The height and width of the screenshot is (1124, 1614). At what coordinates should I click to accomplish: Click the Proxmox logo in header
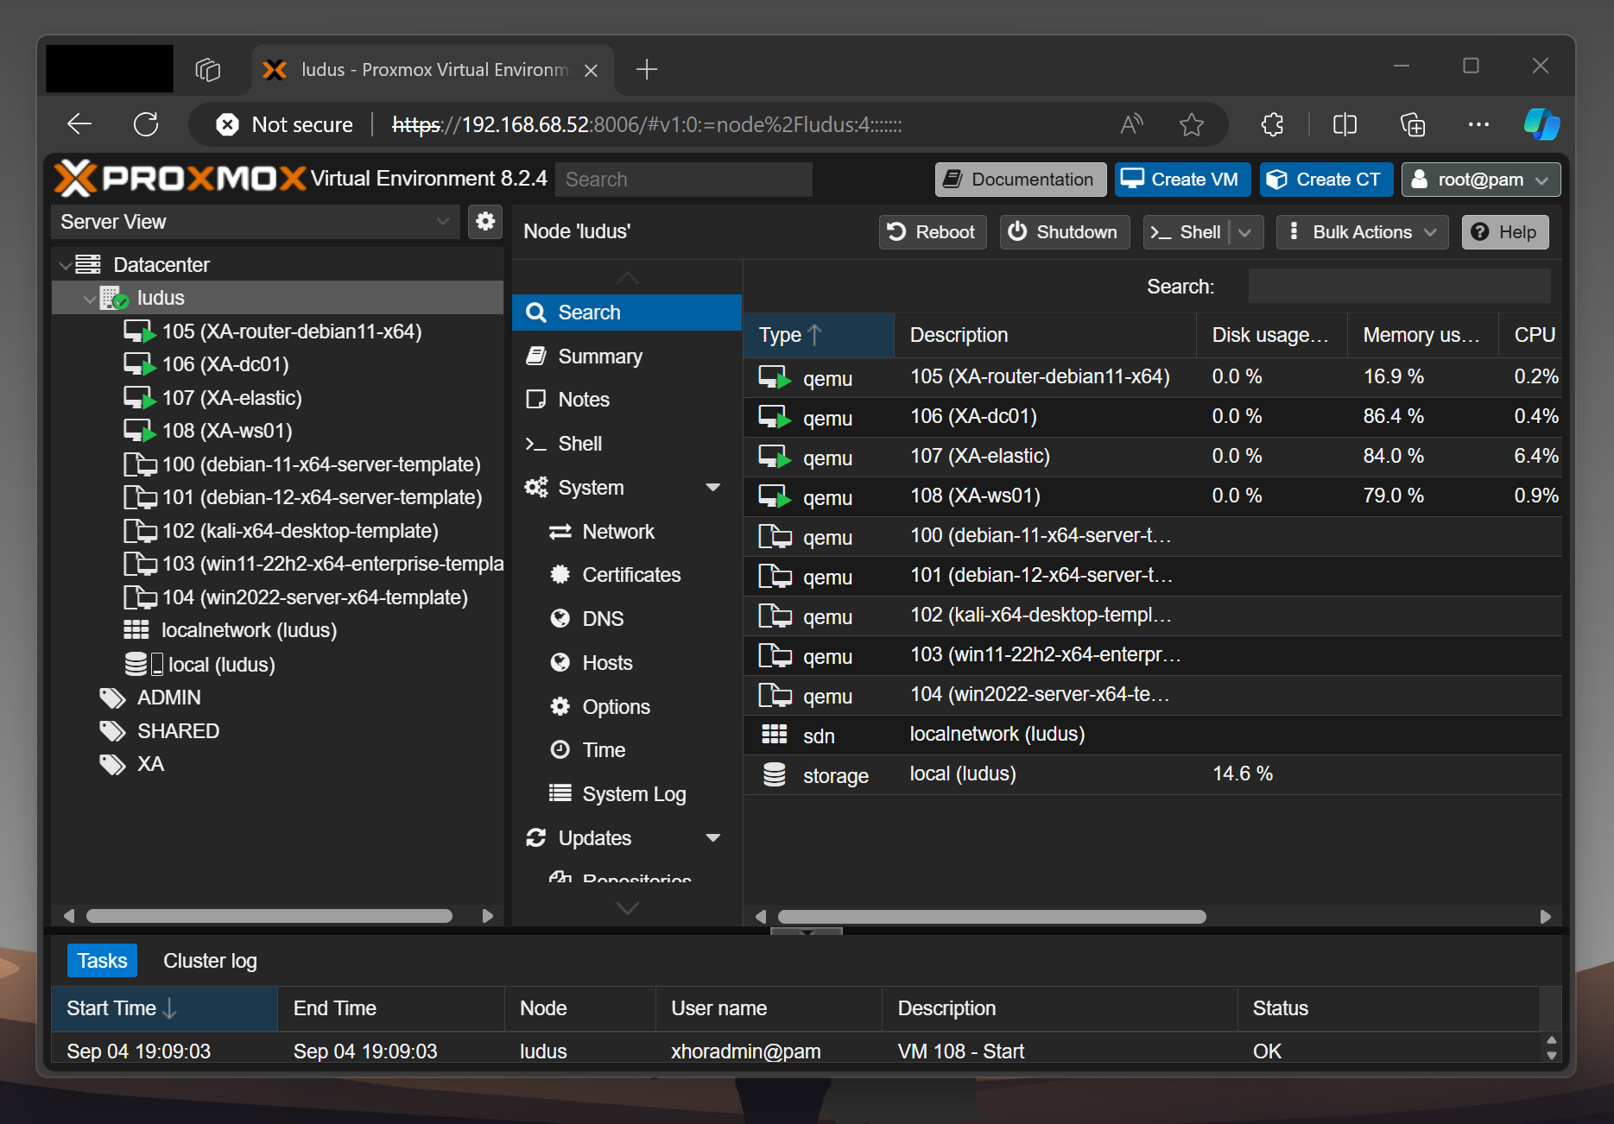tap(180, 179)
